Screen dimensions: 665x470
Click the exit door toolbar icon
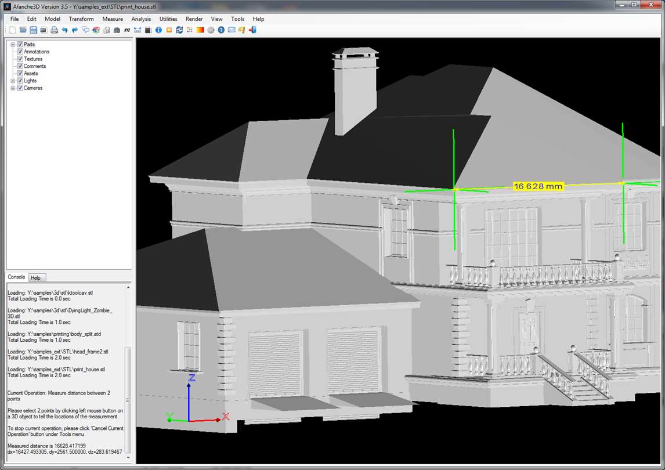tap(252, 30)
